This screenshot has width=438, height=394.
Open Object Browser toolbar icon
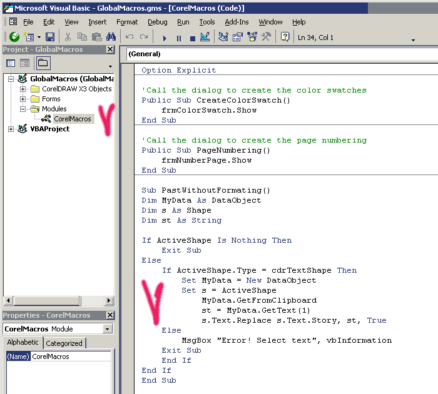click(252, 37)
